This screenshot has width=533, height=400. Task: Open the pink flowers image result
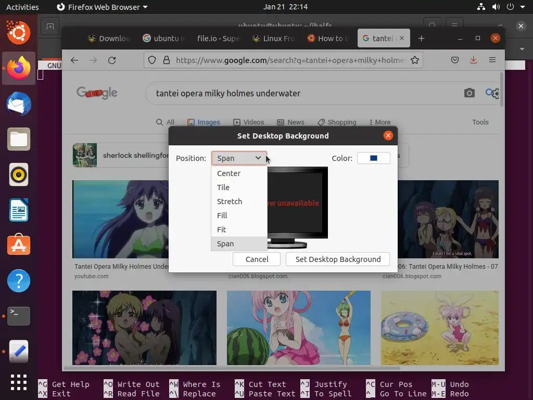tap(144, 328)
